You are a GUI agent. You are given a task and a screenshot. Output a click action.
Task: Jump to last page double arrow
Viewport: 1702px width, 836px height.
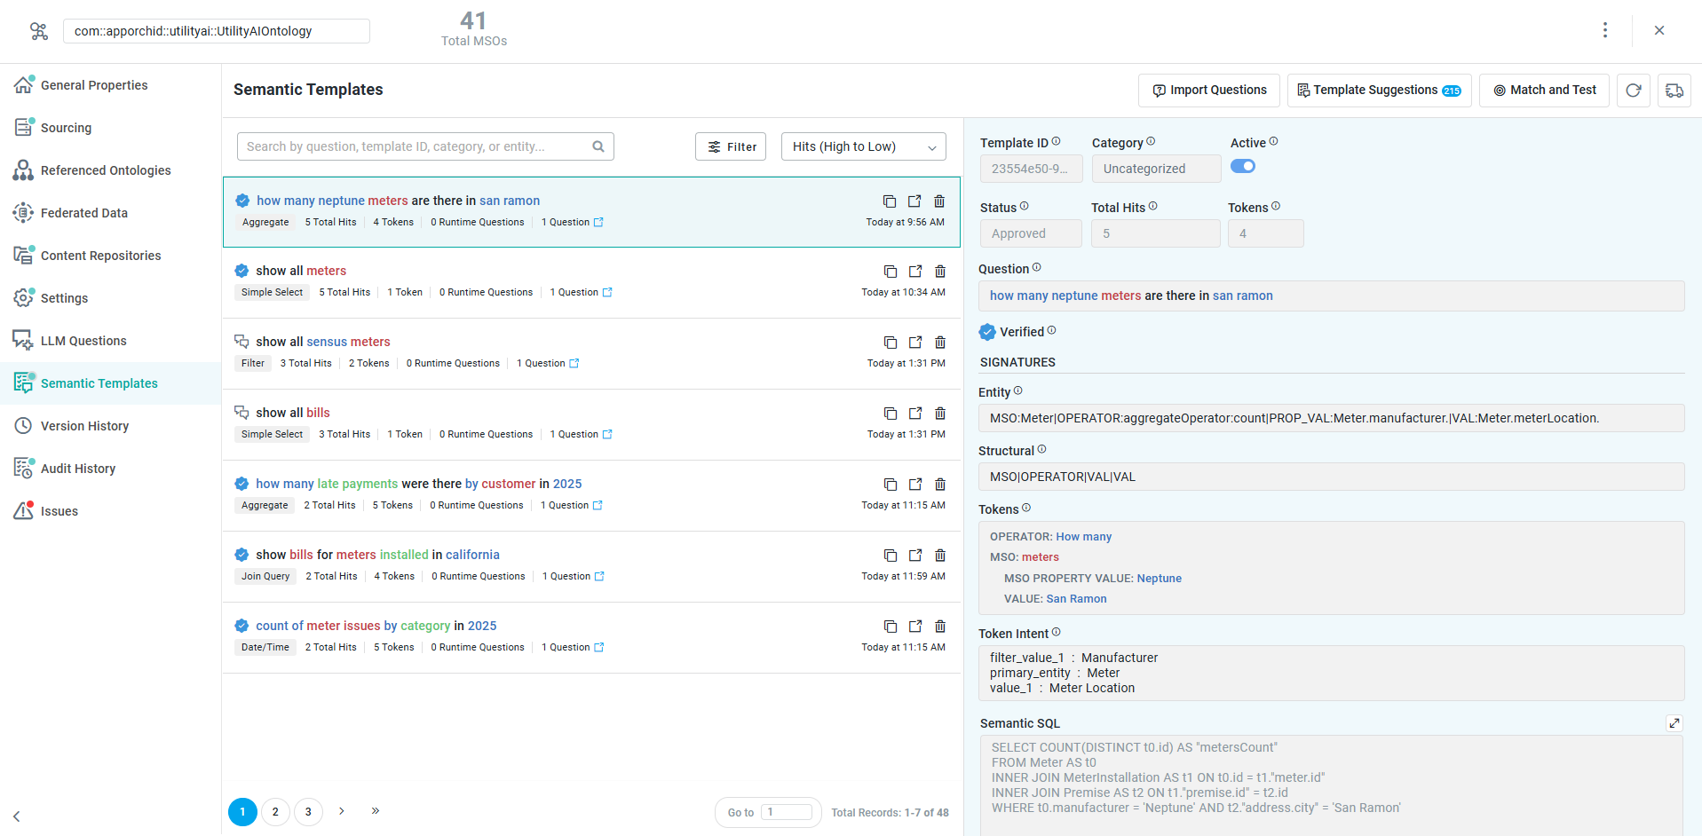point(376,811)
